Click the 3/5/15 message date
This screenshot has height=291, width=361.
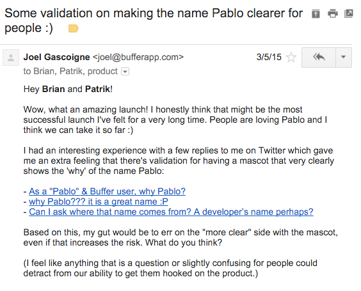(x=269, y=57)
